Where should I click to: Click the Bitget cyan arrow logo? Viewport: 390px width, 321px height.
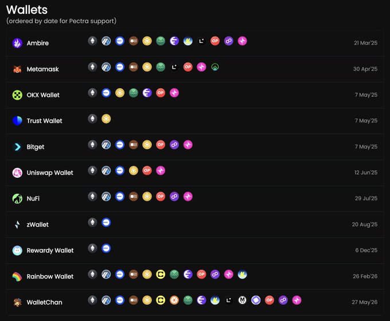pyautogui.click(x=17, y=147)
